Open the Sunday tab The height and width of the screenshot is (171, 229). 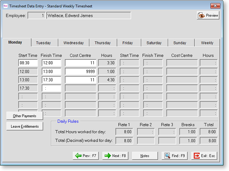[180, 43]
